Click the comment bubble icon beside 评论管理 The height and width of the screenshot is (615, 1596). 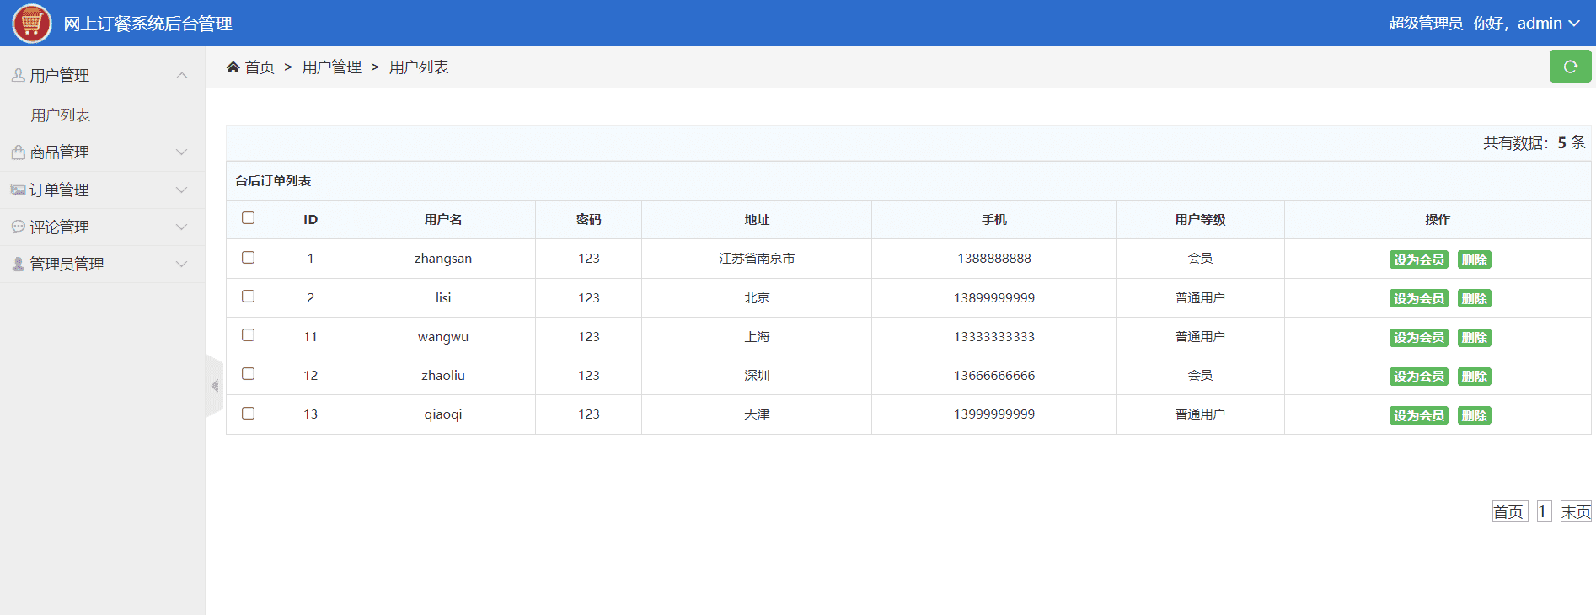(x=18, y=227)
